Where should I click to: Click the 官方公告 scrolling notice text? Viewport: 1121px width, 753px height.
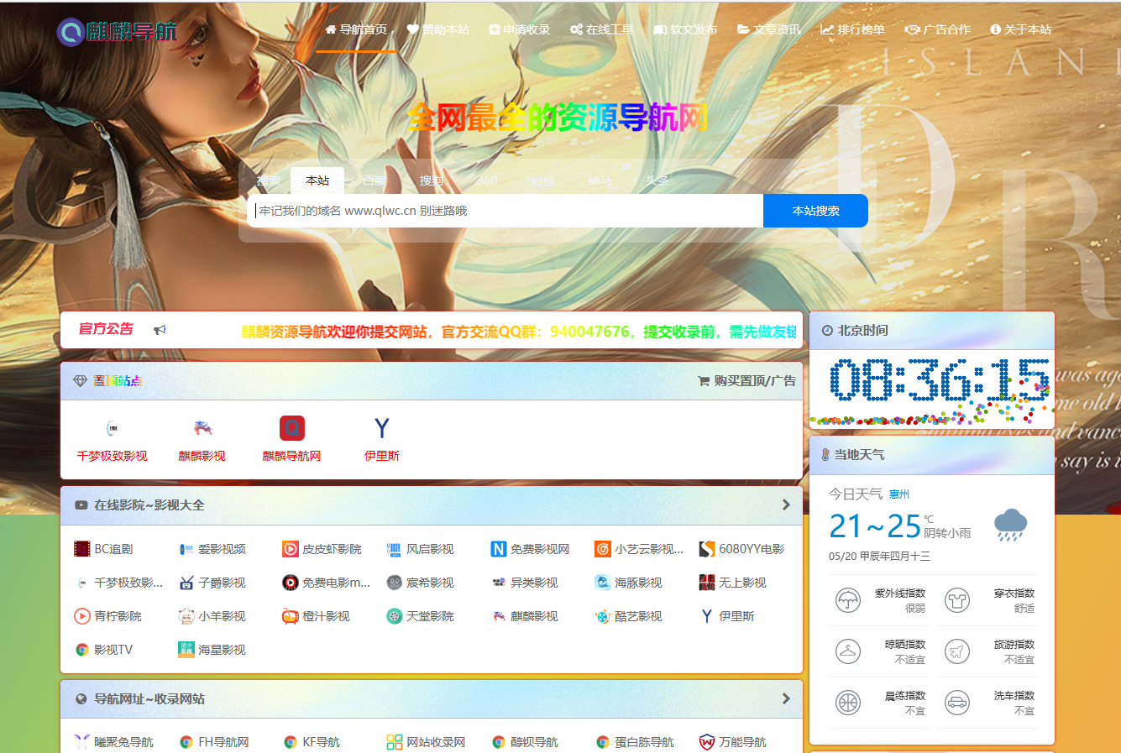[x=518, y=332]
